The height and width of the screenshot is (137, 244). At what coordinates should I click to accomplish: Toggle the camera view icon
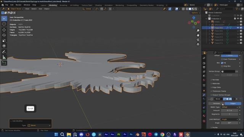pos(198,40)
